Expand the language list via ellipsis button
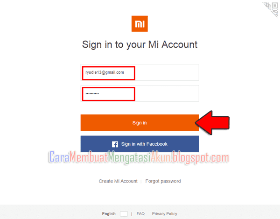Image resolution: width=280 pixels, height=219 pixels. click(124, 214)
